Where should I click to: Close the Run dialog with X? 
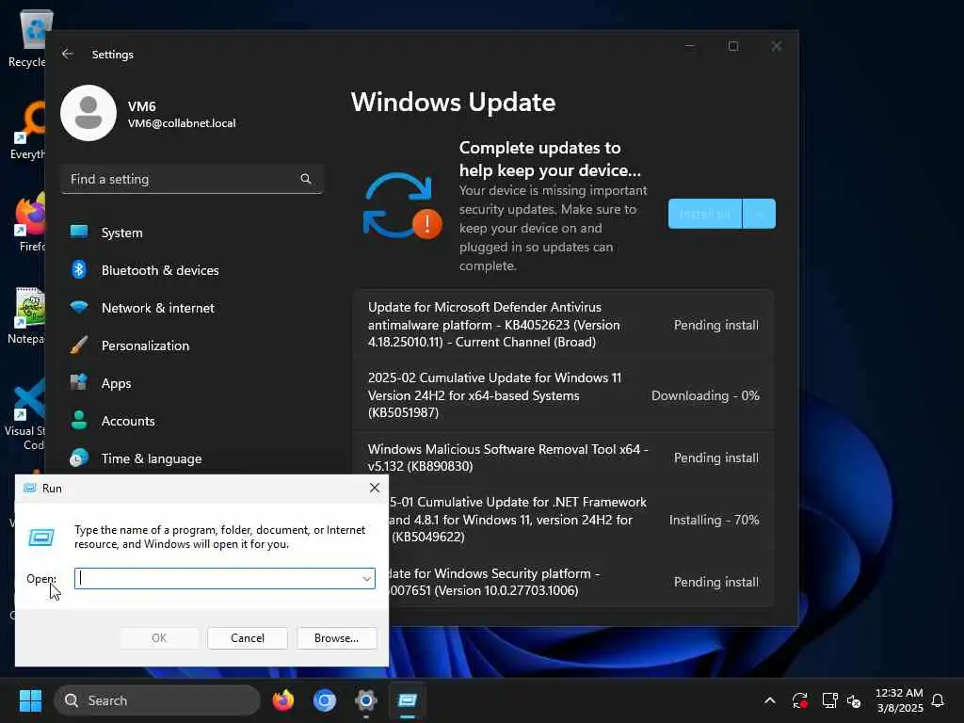point(375,488)
